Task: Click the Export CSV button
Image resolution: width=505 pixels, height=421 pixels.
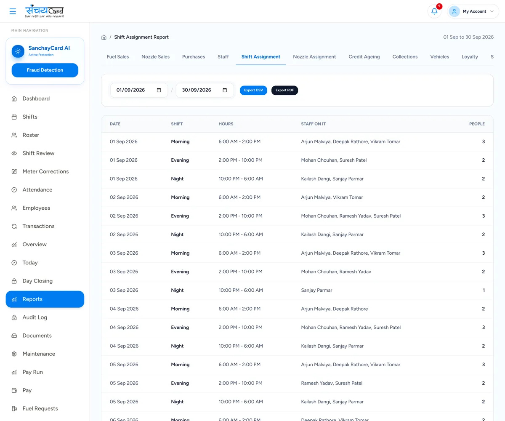Action: (253, 90)
